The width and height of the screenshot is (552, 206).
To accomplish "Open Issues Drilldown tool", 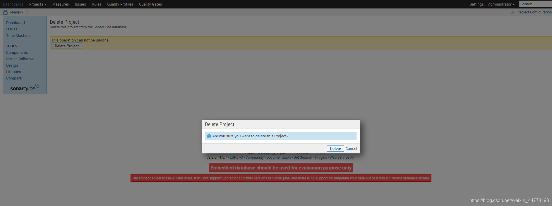I will [x=20, y=59].
